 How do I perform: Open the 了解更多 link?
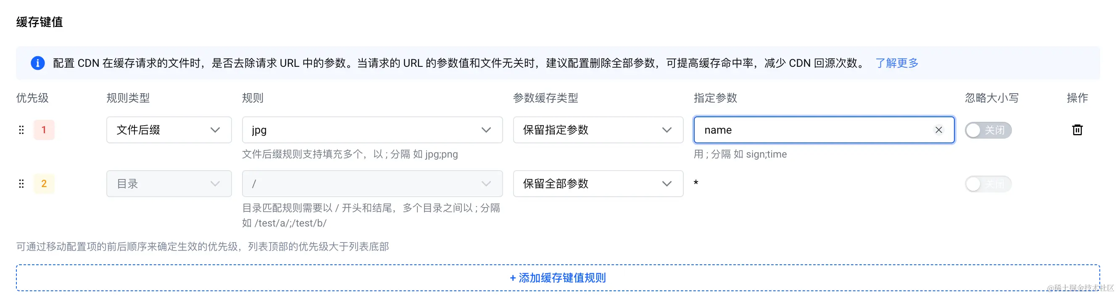tap(897, 63)
